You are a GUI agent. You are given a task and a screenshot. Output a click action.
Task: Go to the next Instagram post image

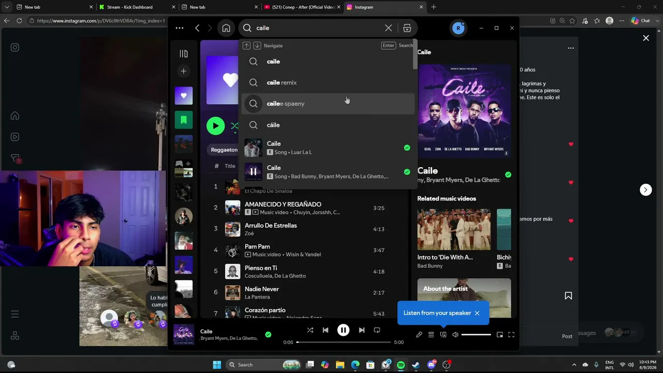point(645,190)
